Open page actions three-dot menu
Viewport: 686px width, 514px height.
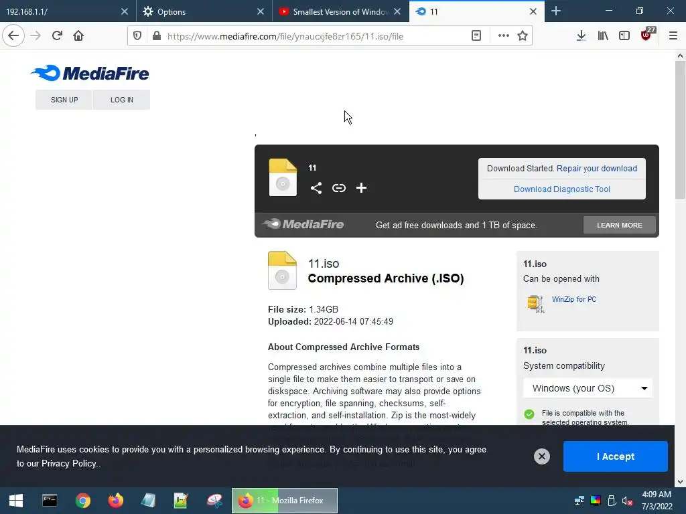(503, 36)
